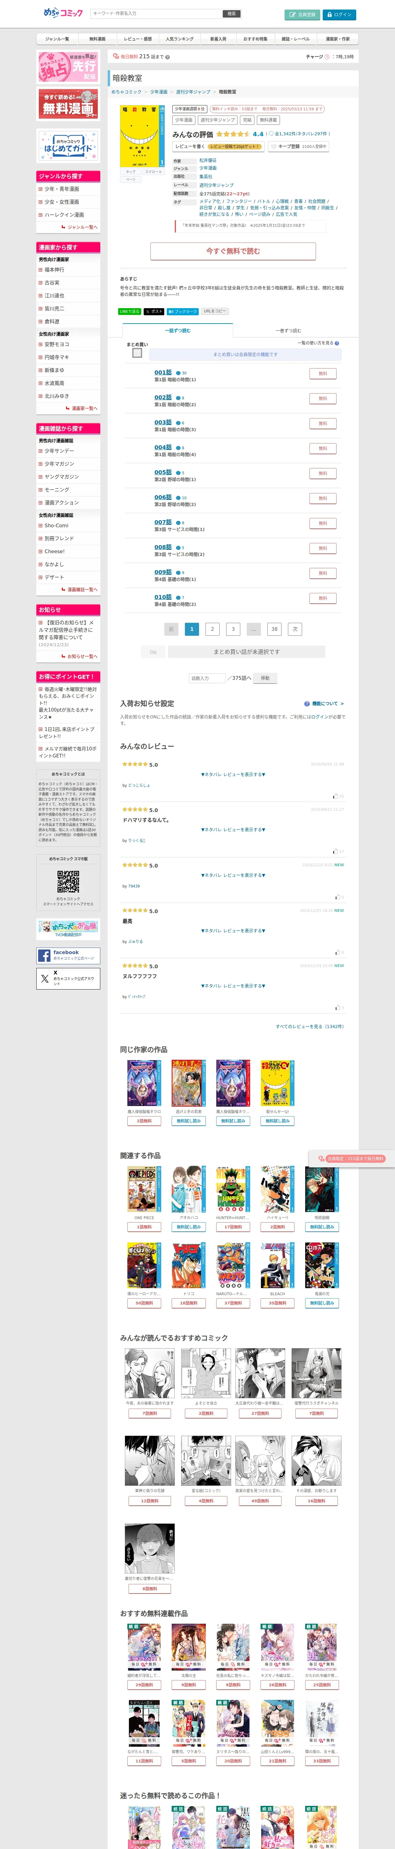Click comment bubble icon for 006話
Image resolution: width=395 pixels, height=1849 pixels.
[178, 497]
